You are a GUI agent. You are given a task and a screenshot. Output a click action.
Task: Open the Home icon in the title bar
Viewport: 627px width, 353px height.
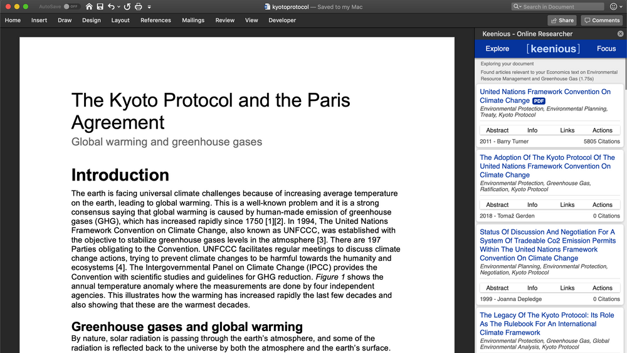(89, 6)
